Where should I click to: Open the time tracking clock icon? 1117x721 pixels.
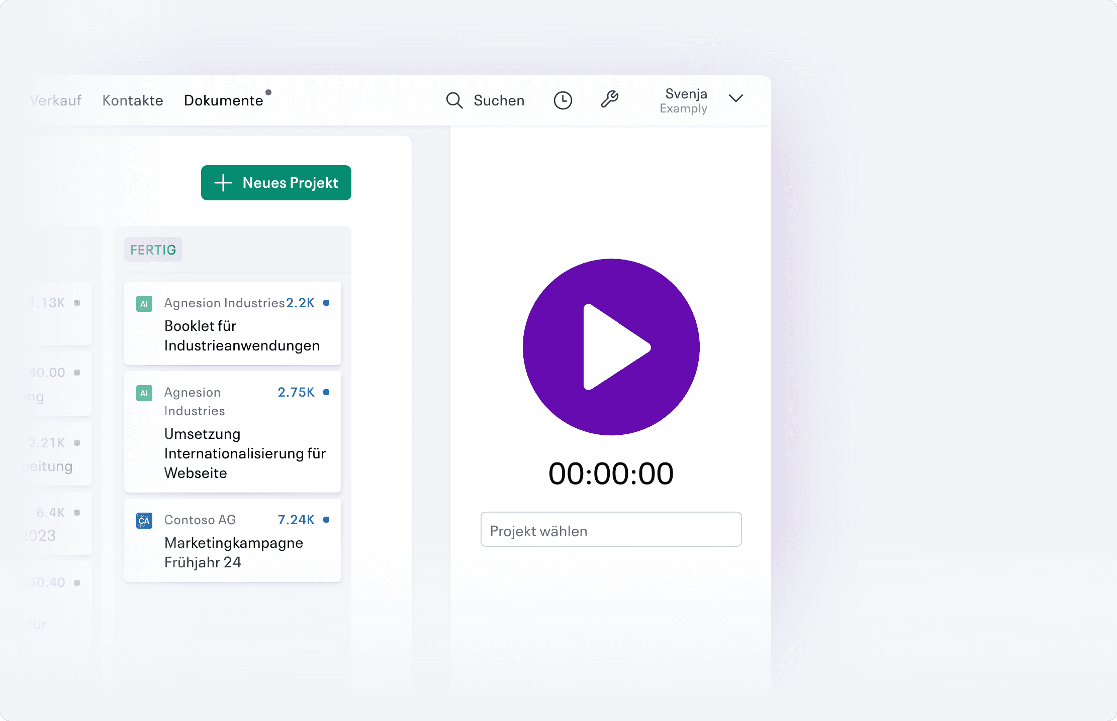tap(563, 100)
